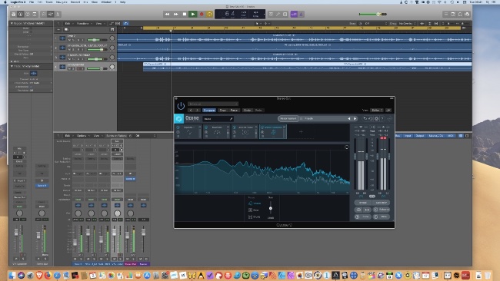Viewport: 500px width, 281px height.
Task: Toggle the Inspector icon in control bar
Action: [x=21, y=14]
